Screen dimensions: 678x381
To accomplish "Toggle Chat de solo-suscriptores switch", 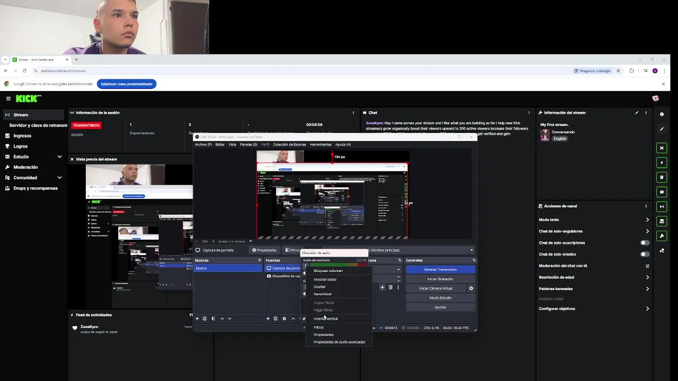I will pos(645,243).
